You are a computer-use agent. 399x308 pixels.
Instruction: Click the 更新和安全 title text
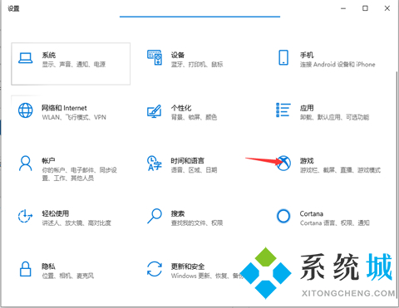click(188, 266)
